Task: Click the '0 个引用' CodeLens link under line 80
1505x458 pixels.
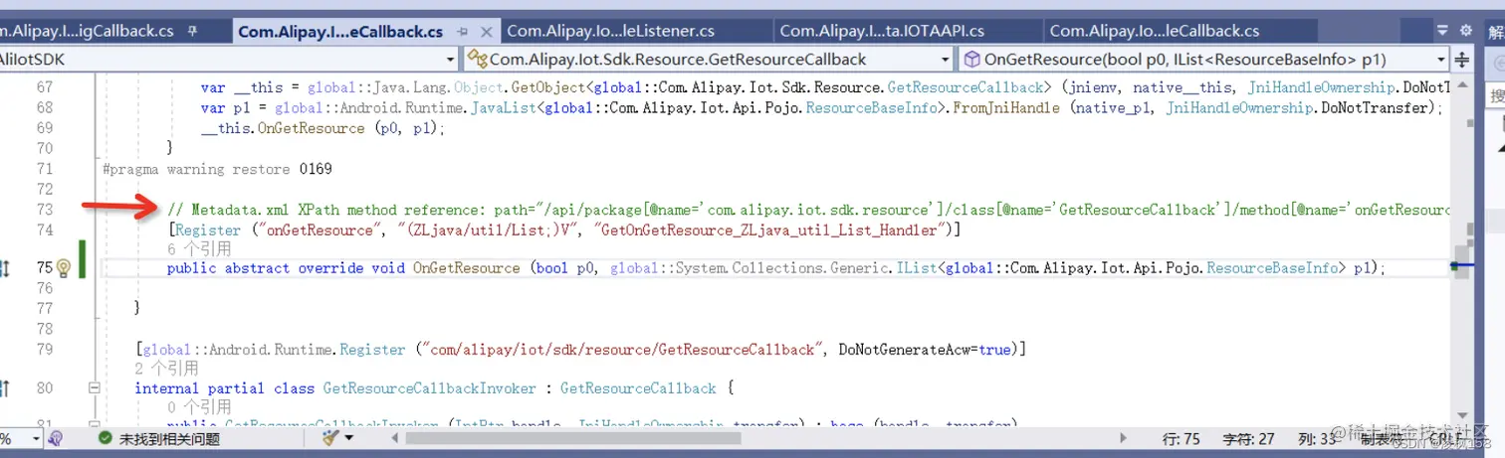Action: pyautogui.click(x=199, y=407)
